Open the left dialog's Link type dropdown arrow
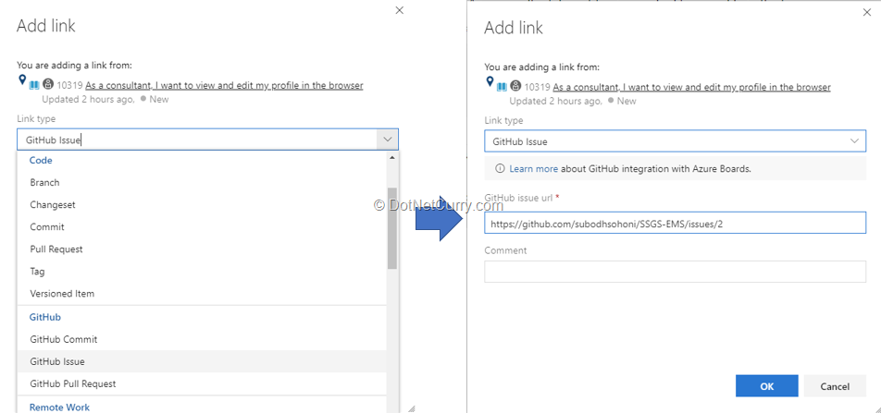The width and height of the screenshot is (881, 413). click(387, 140)
